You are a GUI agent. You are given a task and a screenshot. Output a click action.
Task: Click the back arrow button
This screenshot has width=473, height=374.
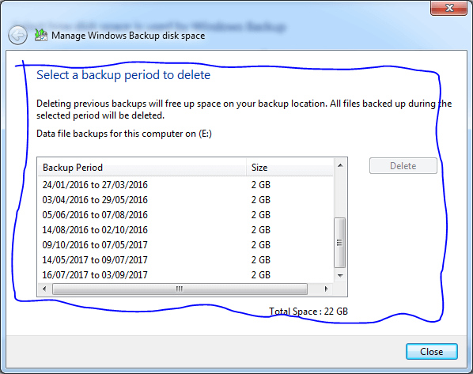point(17,36)
